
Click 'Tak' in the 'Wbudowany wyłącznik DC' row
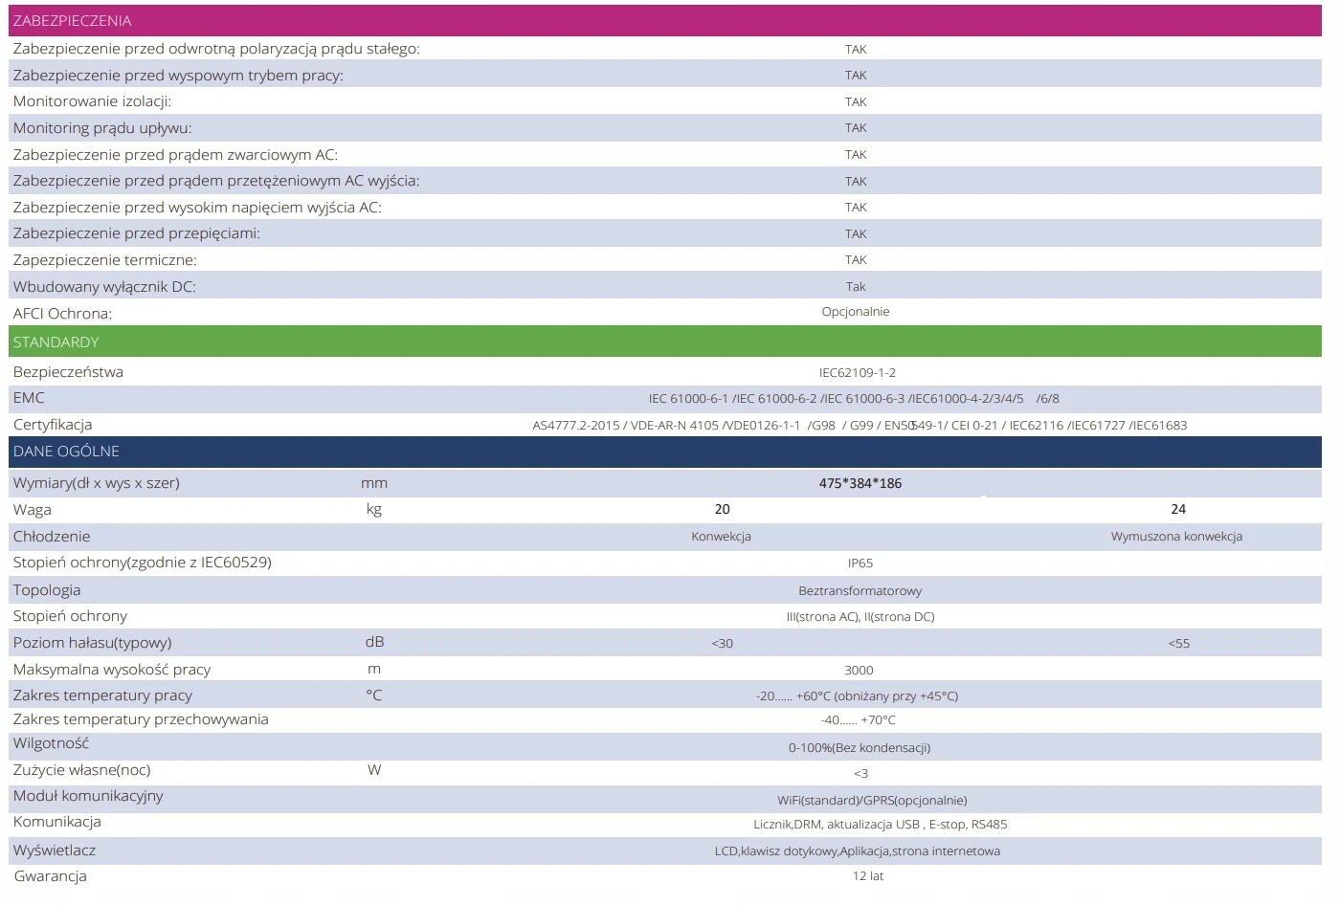pyautogui.click(x=856, y=287)
